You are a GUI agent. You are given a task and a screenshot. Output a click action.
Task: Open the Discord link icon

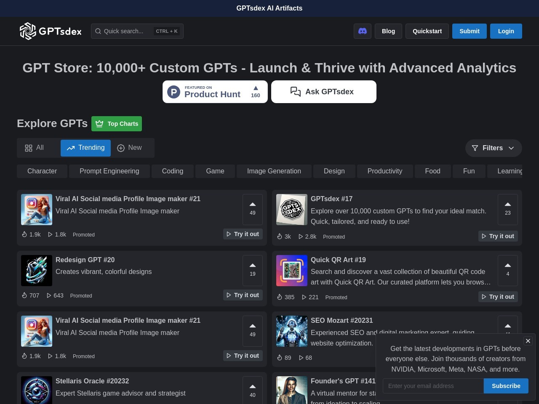pyautogui.click(x=363, y=31)
